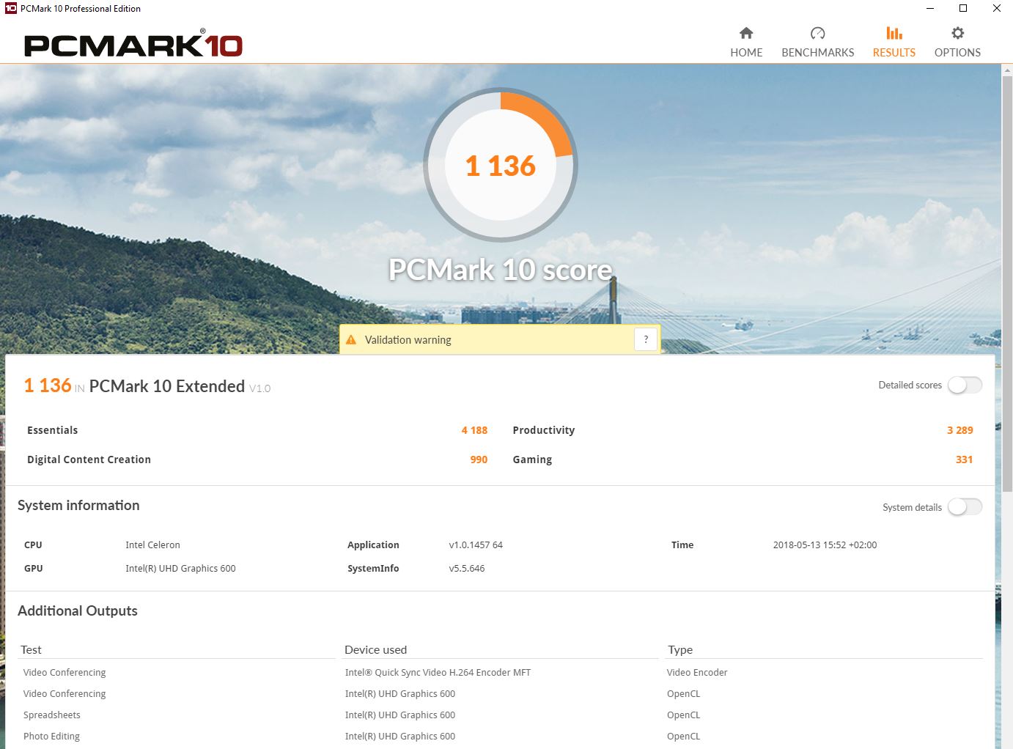Click the Digital Content Creation label
1013x749 pixels.
[x=89, y=460]
